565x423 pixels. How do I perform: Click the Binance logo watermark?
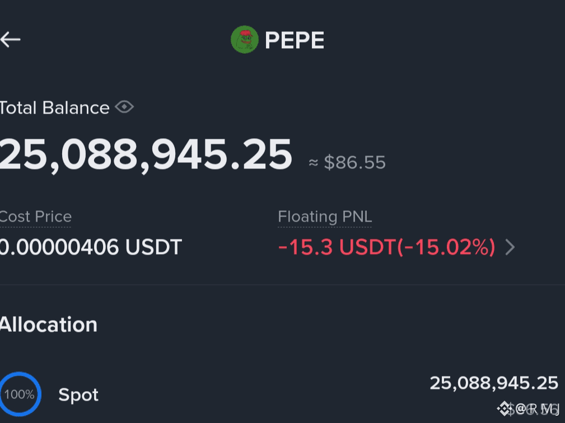(505, 409)
